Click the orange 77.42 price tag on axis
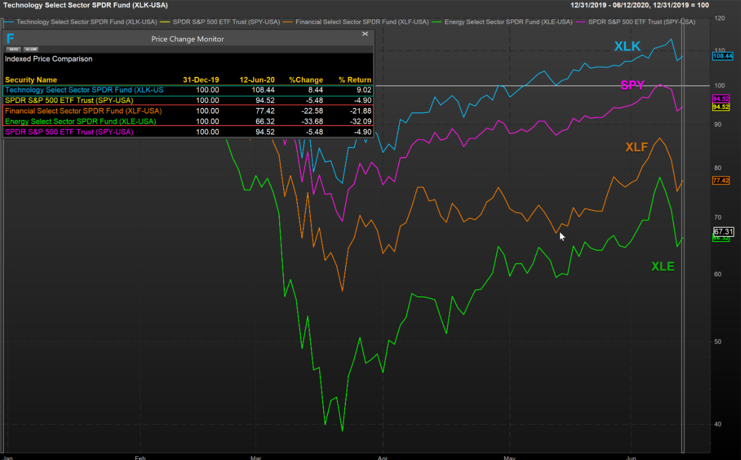This screenshot has height=460, width=741. coord(721,180)
